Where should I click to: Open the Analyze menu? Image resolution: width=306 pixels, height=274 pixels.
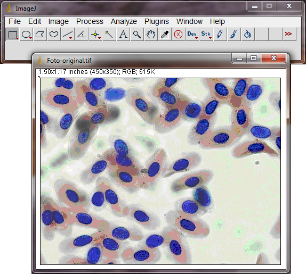[124, 21]
